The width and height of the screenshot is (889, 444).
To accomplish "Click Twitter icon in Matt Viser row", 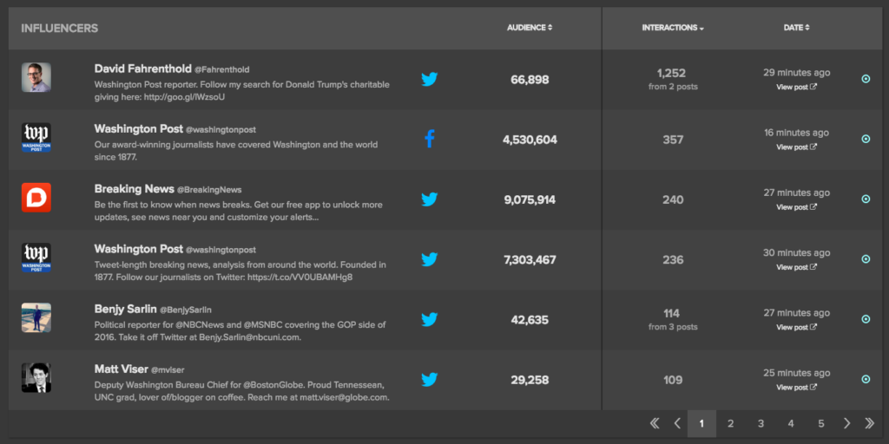I will [x=429, y=379].
